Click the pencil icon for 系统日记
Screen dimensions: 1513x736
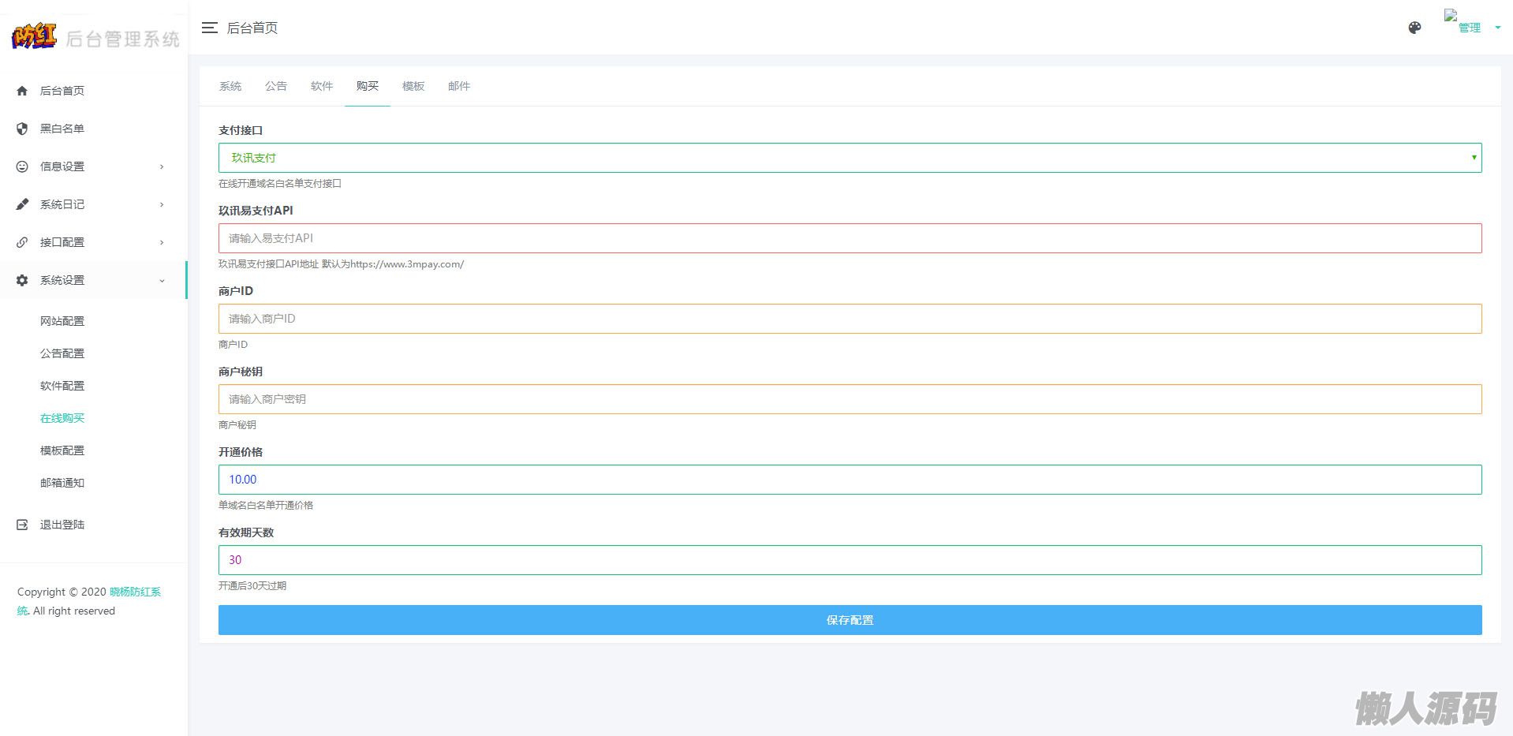tap(22, 204)
